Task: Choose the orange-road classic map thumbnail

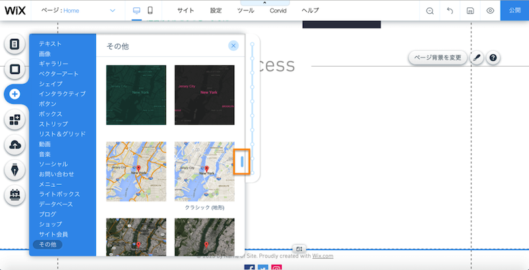Action: pos(136,172)
